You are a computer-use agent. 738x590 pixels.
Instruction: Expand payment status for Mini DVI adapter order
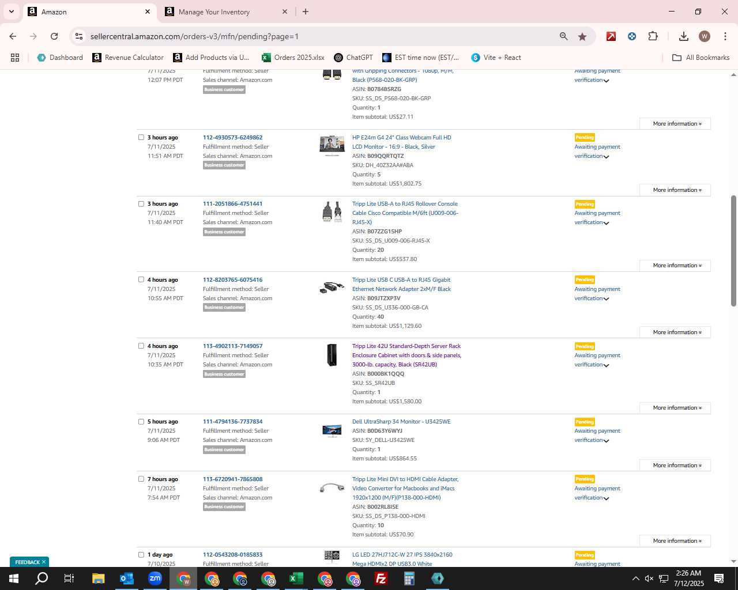tap(606, 498)
